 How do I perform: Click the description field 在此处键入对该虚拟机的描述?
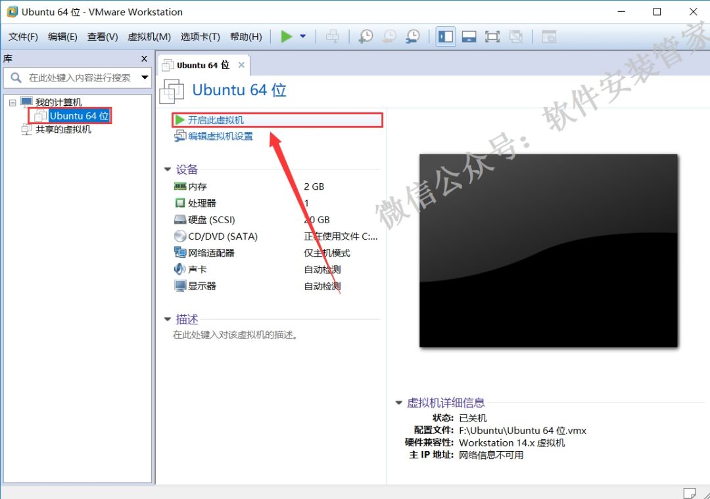pyautogui.click(x=235, y=335)
